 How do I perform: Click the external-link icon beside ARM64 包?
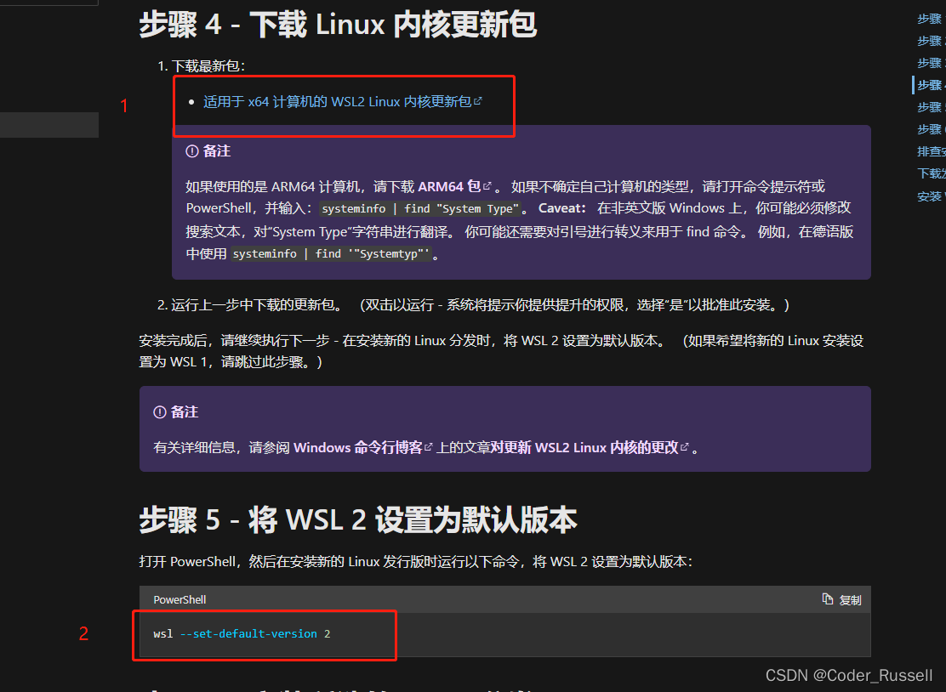tap(487, 185)
